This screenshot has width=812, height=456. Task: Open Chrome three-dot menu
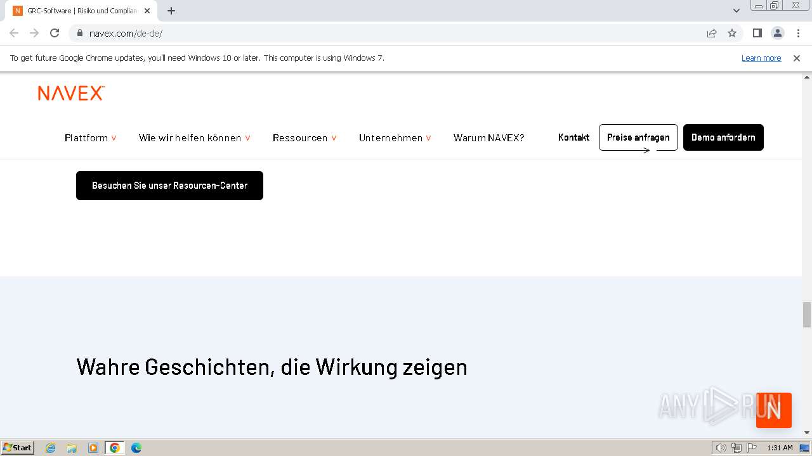pyautogui.click(x=798, y=33)
